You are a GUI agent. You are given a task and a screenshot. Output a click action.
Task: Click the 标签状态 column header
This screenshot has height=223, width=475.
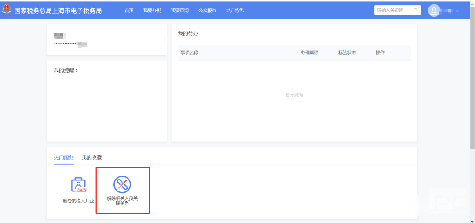point(347,53)
